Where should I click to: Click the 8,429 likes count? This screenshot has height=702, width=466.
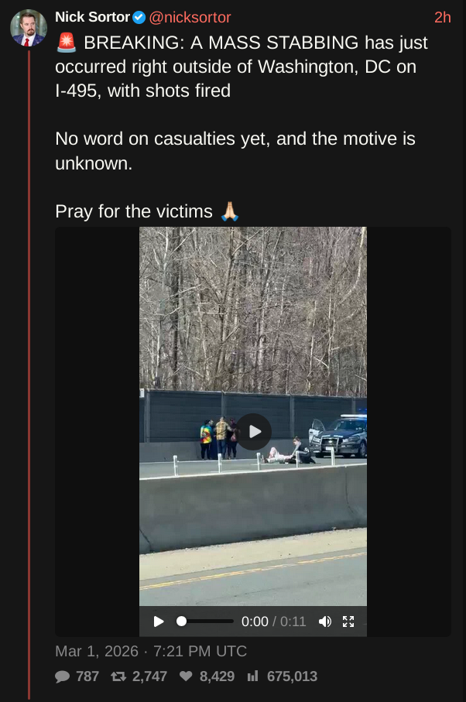tap(217, 676)
